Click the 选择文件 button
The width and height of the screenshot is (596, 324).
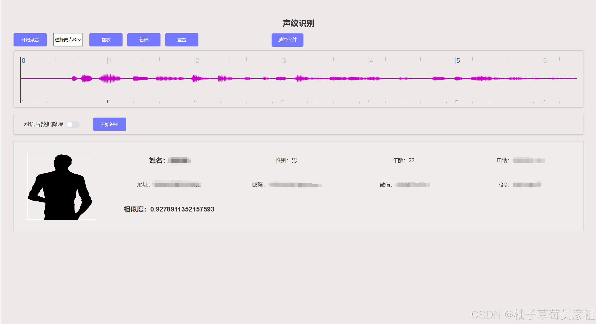[x=287, y=40]
